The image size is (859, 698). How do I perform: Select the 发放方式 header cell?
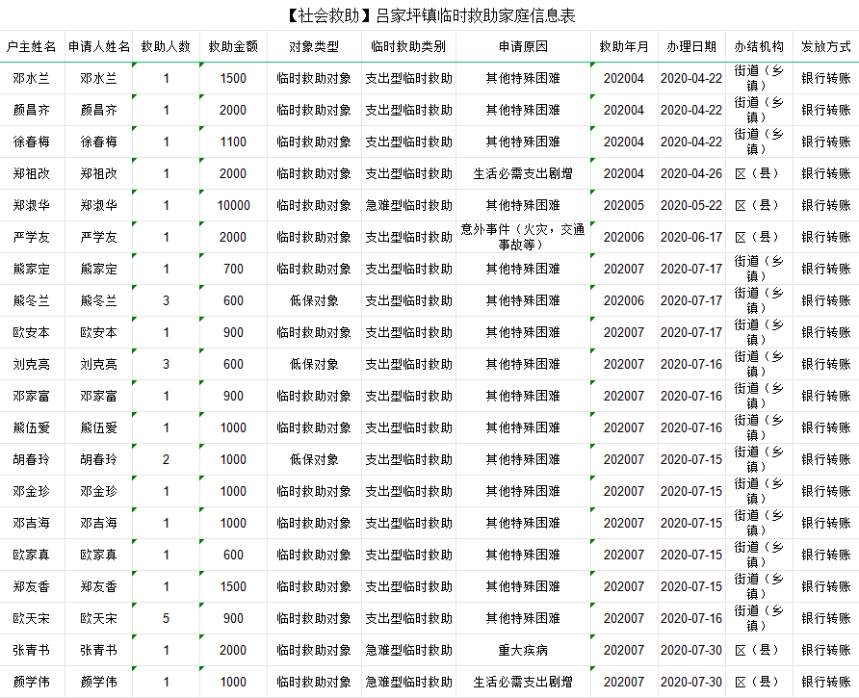[825, 46]
